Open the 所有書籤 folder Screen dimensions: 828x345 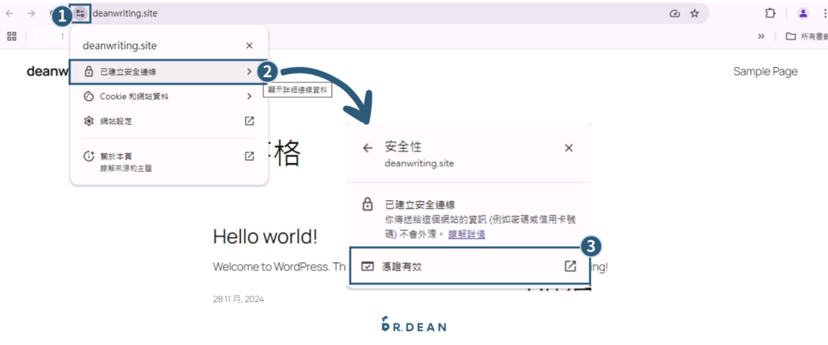pyautogui.click(x=806, y=36)
